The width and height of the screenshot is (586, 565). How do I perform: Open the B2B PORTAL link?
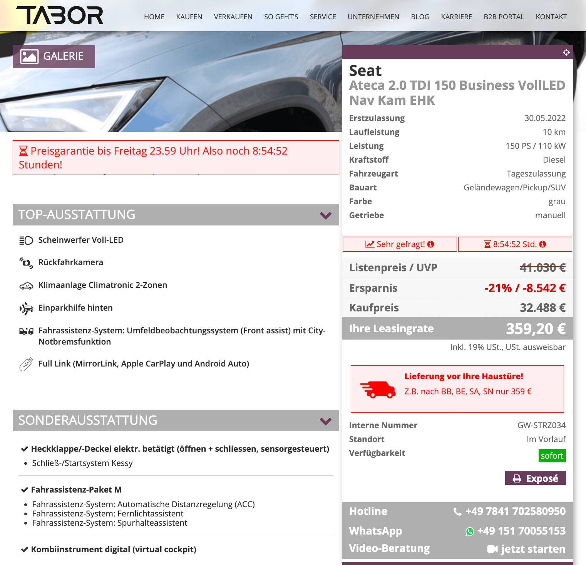click(x=504, y=17)
